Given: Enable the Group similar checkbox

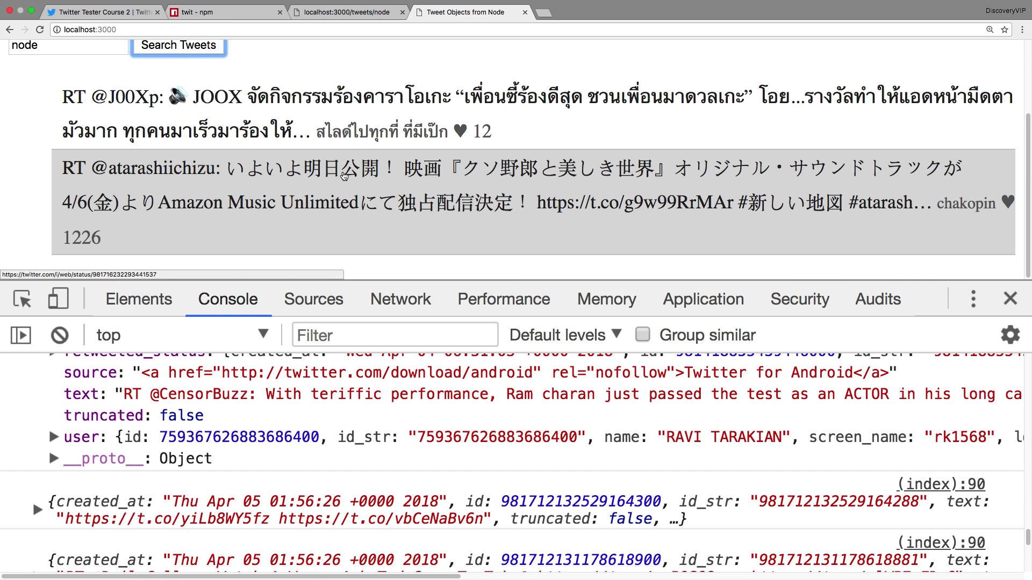Looking at the screenshot, I should tap(642, 335).
